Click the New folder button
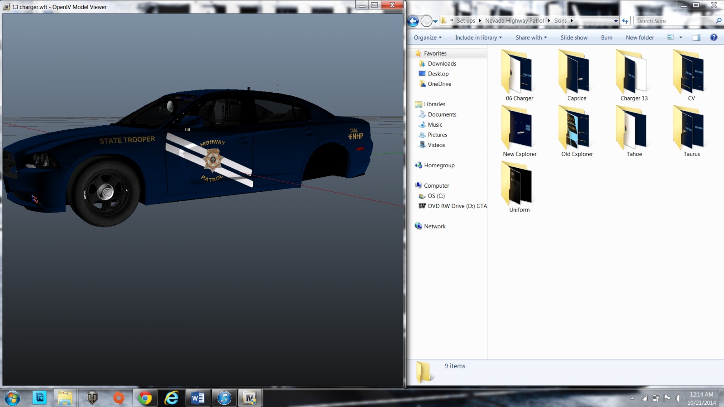The width and height of the screenshot is (724, 407). tap(639, 38)
